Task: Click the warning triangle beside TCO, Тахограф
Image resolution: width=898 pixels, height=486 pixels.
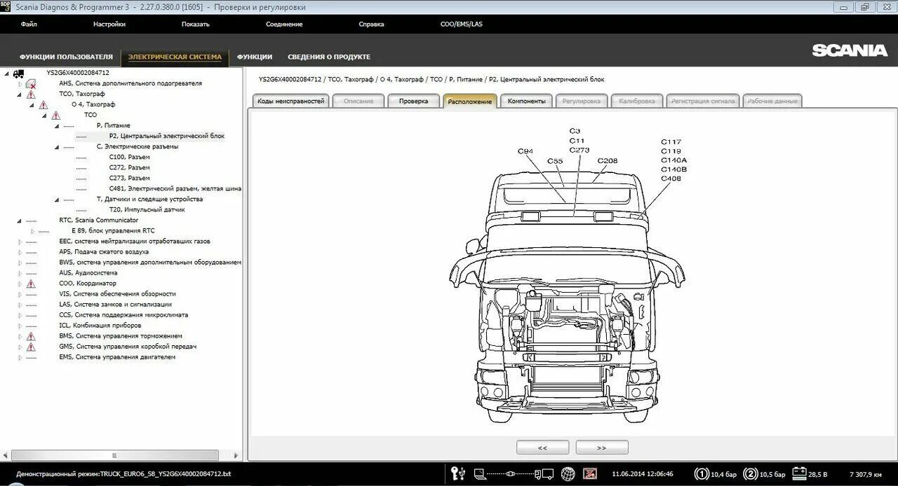Action: pyautogui.click(x=31, y=94)
